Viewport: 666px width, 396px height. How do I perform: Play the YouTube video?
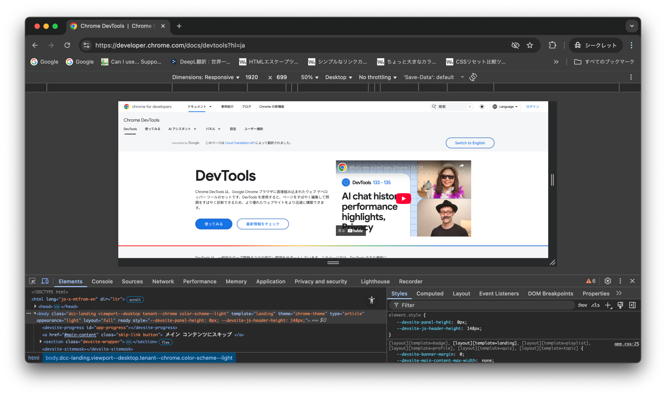[x=403, y=199]
